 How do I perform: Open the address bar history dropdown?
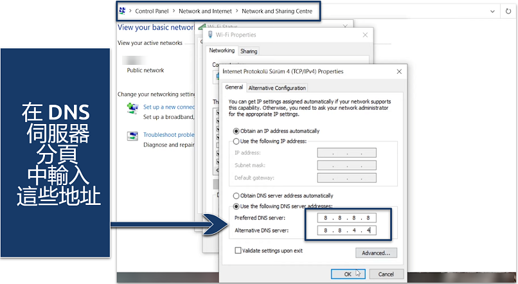pyautogui.click(x=492, y=11)
